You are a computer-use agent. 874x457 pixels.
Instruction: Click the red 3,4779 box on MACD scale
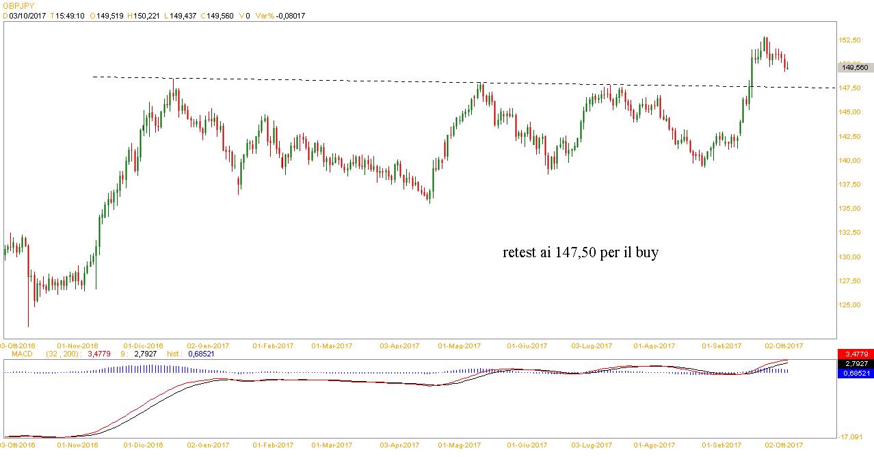[856, 354]
